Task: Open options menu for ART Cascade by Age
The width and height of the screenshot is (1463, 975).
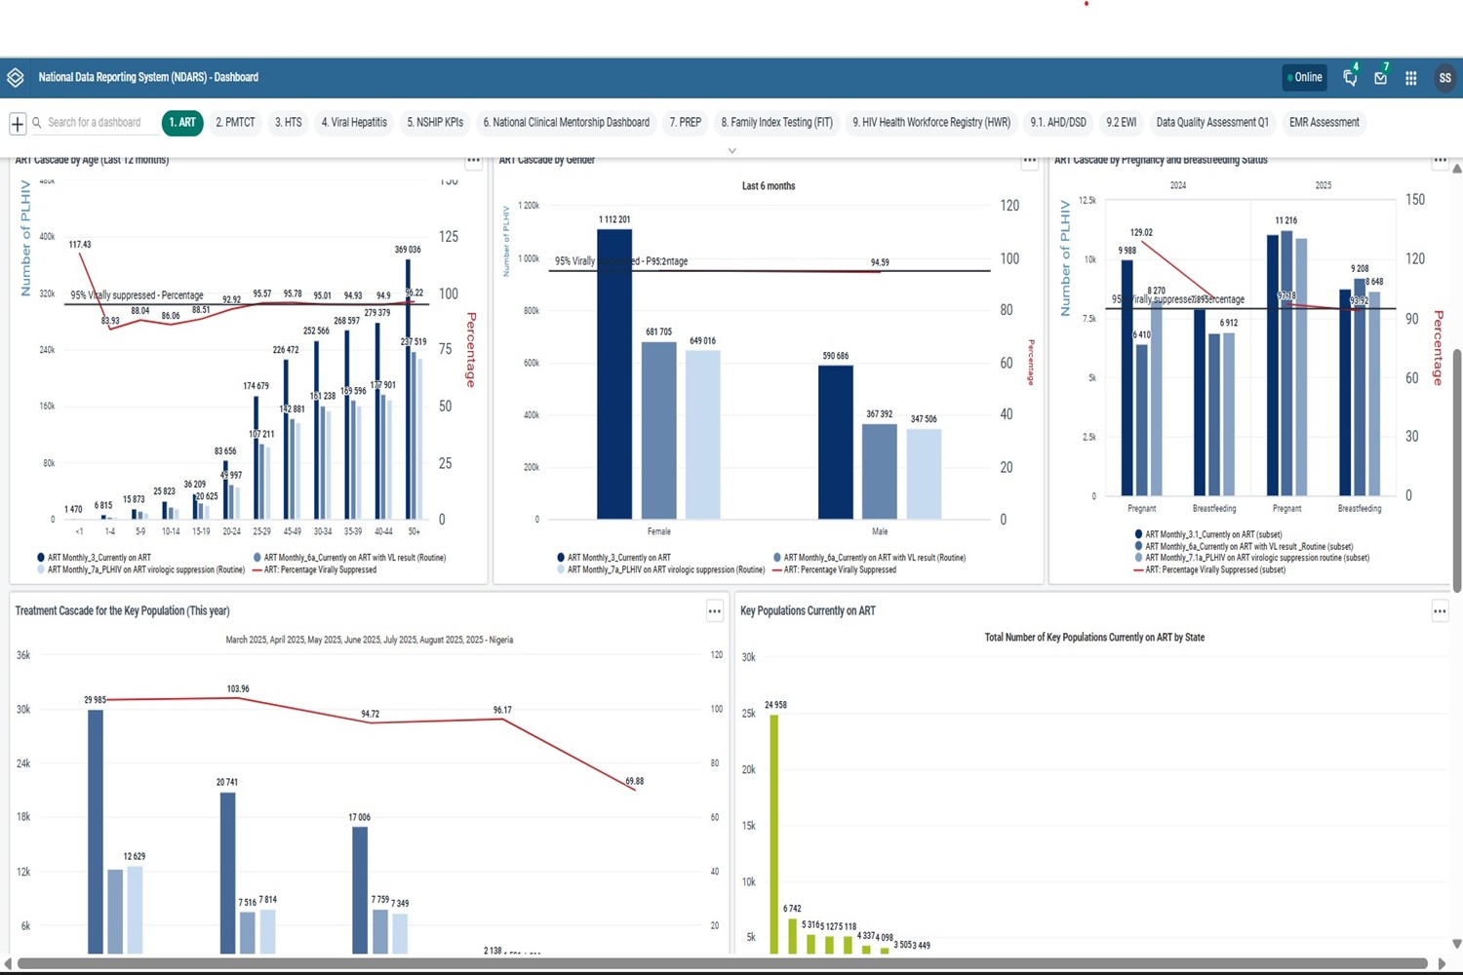Action: tap(473, 161)
